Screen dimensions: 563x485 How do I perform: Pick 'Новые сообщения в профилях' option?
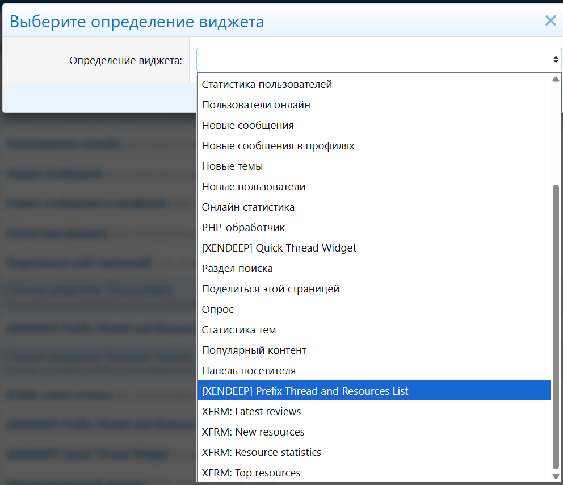click(x=278, y=146)
